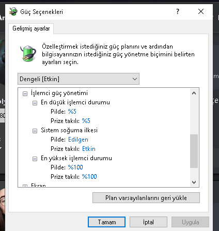Collapse En yüksek işlemci durumu node
This screenshot has width=219, height=231.
tap(35, 159)
